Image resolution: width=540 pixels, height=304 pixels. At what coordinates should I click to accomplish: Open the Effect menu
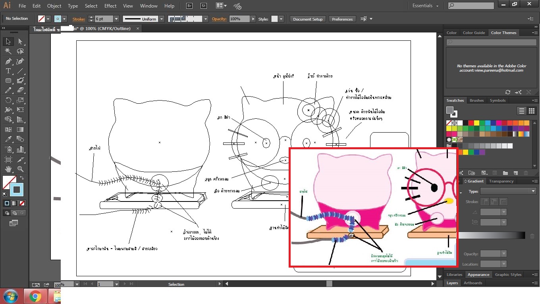110,6
